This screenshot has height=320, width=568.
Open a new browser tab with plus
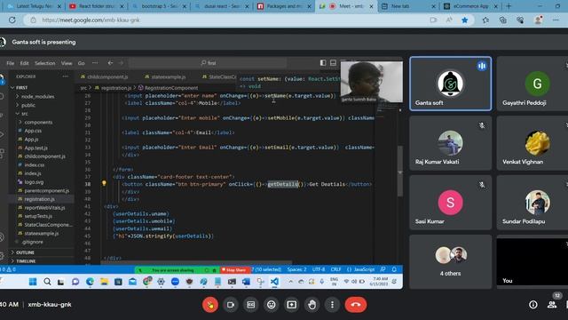click(509, 6)
